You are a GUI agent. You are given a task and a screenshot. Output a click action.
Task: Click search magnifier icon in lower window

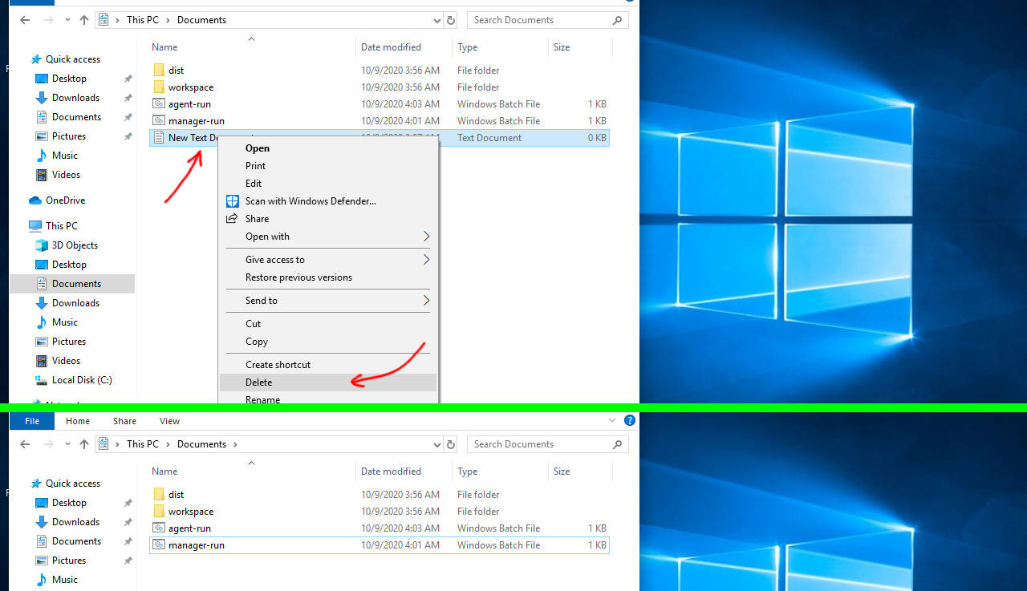point(617,444)
